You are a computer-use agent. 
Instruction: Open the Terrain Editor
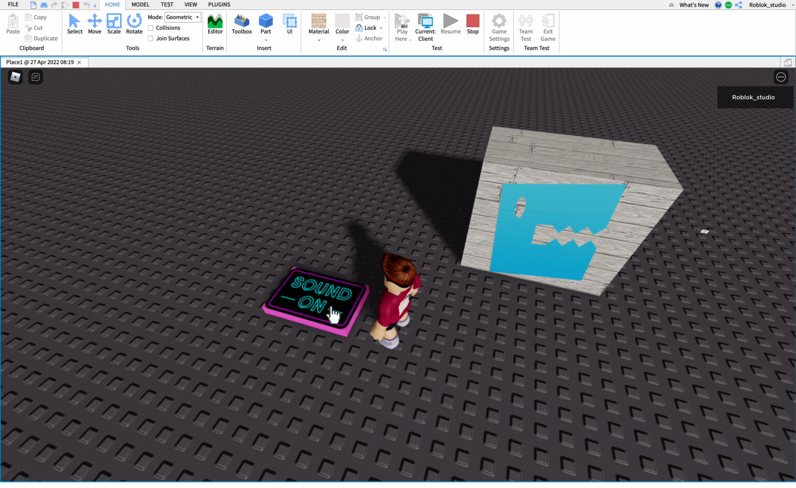(x=215, y=23)
